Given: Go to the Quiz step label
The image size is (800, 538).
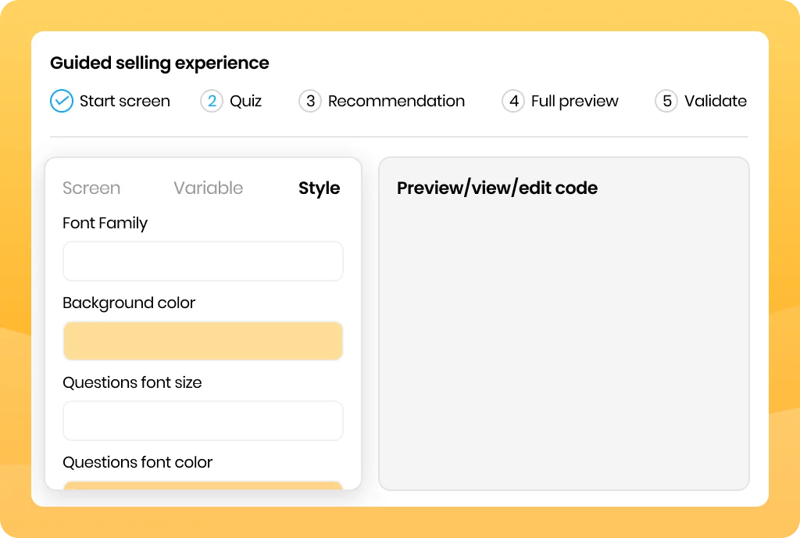Looking at the screenshot, I should [x=246, y=101].
